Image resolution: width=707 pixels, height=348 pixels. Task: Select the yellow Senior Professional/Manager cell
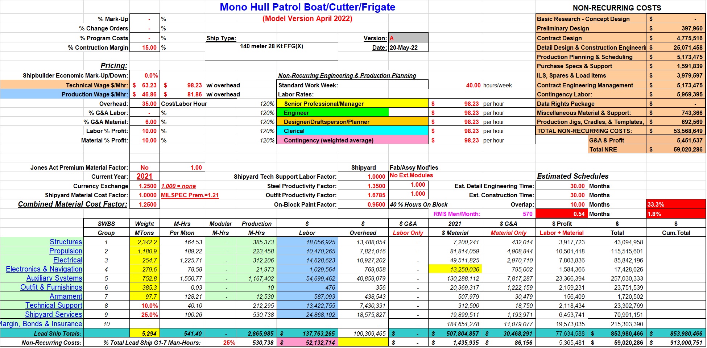tap(352, 104)
